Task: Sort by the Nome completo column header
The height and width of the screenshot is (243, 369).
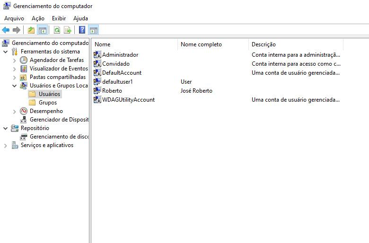Action: click(213, 44)
